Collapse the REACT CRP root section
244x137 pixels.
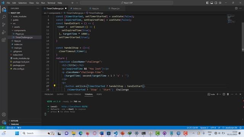pyautogui.click(x=15, y=13)
